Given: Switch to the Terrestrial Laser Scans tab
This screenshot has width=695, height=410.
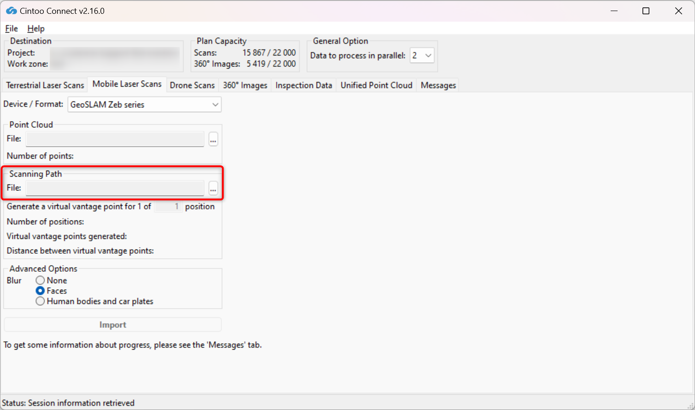Looking at the screenshot, I should (x=45, y=85).
